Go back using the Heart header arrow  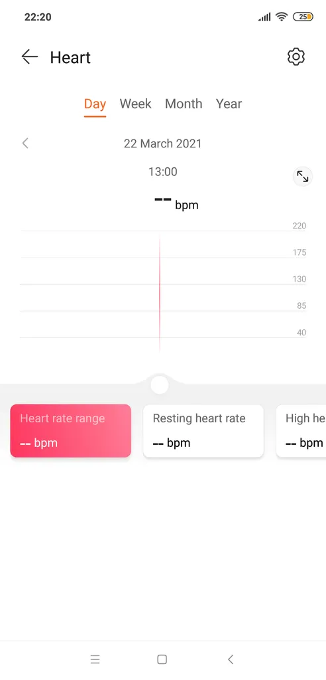pyautogui.click(x=29, y=57)
